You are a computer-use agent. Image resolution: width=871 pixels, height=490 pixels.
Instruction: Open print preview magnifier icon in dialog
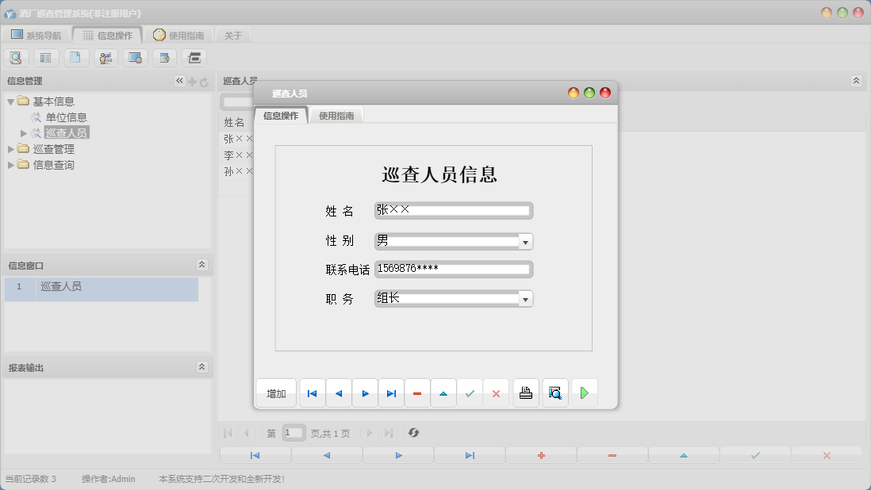(555, 393)
